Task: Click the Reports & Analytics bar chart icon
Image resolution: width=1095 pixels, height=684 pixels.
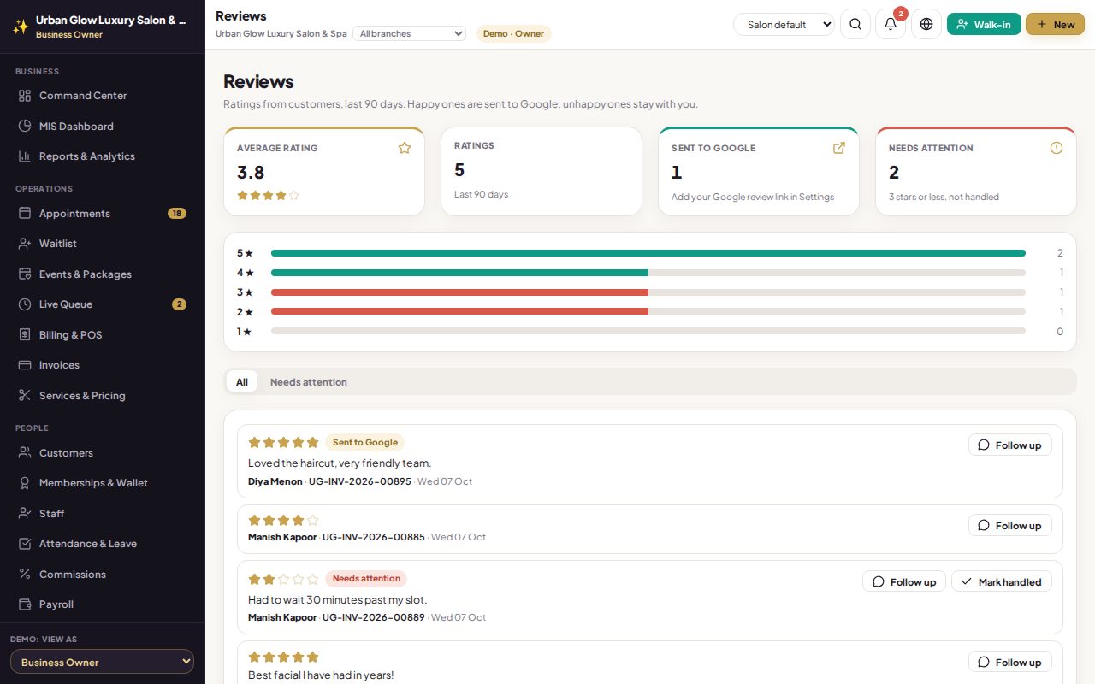Action: click(x=25, y=156)
